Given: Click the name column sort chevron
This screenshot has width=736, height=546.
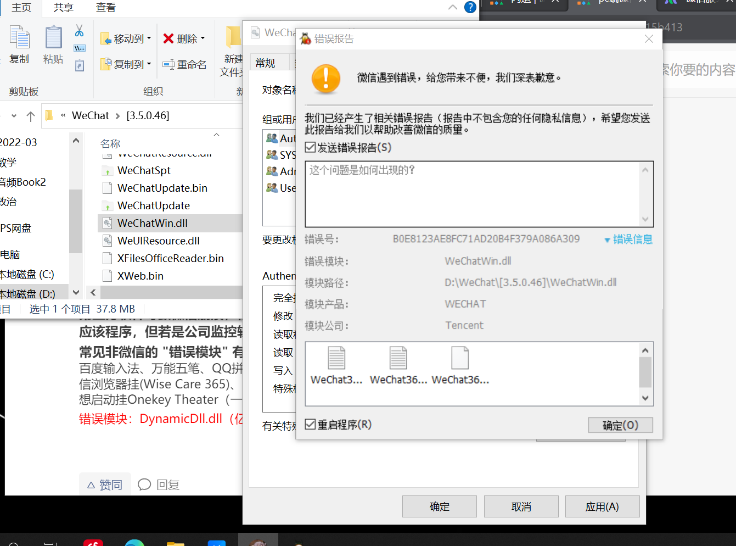Looking at the screenshot, I should (216, 135).
